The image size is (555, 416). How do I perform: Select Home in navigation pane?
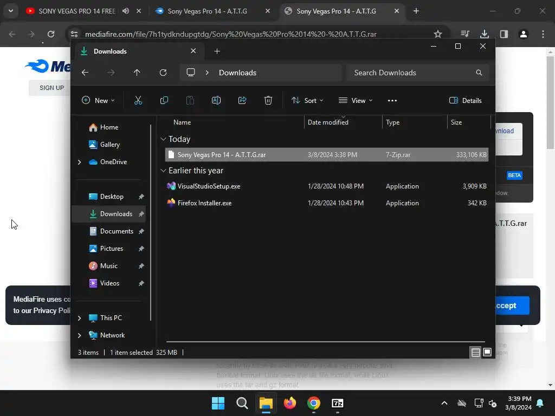(x=109, y=127)
